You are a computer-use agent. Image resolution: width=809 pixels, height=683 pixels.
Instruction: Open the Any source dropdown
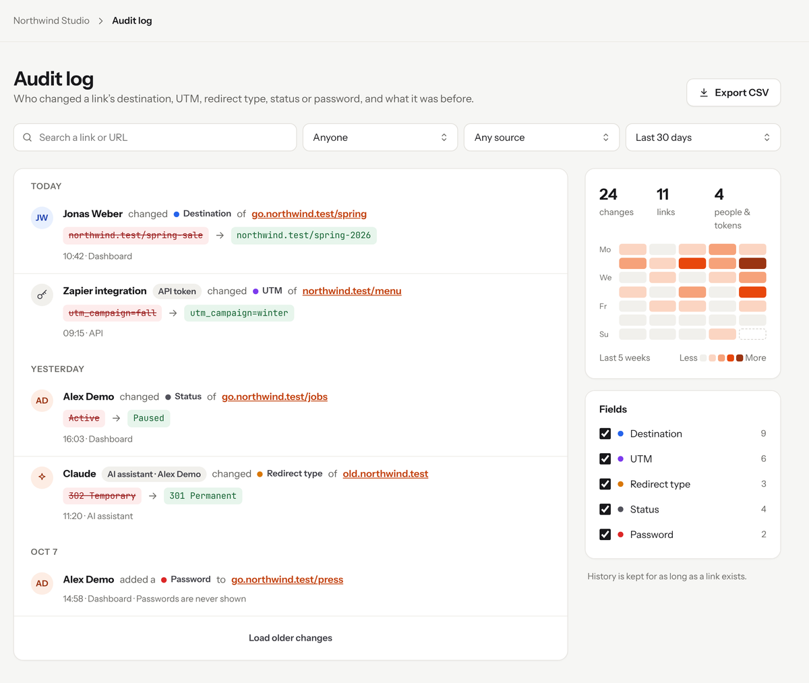(x=541, y=138)
